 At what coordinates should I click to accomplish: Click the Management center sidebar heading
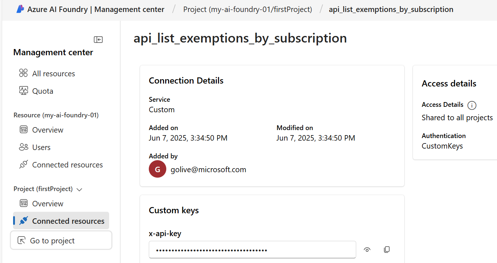point(53,52)
